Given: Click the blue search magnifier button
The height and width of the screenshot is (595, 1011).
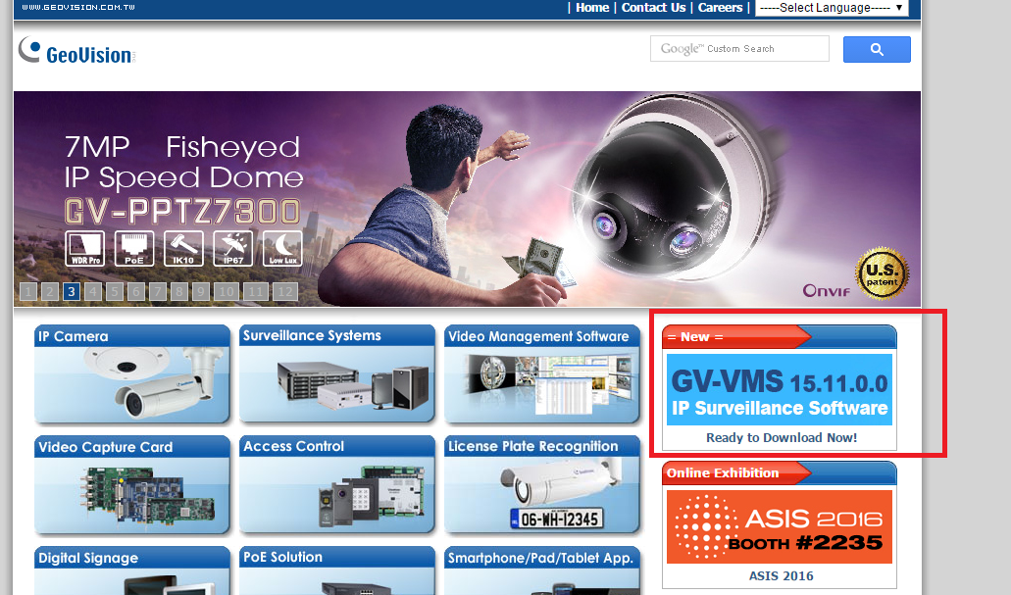Looking at the screenshot, I should coord(877,49).
